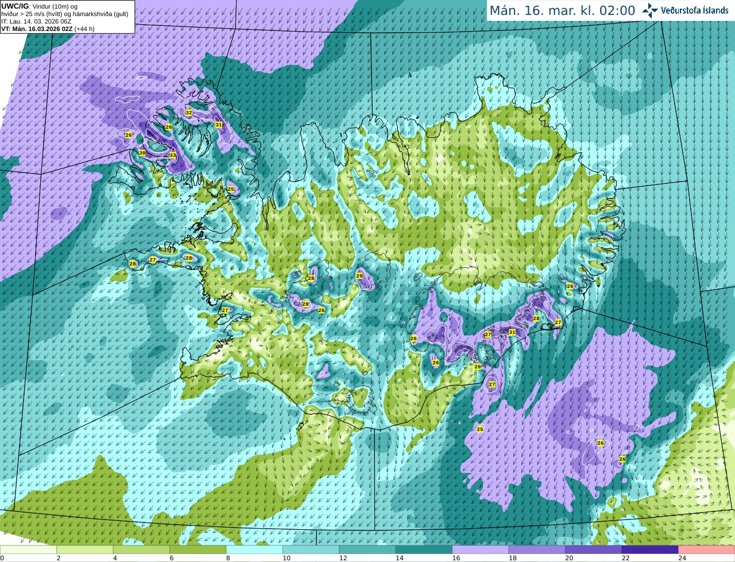Click the '16' tick label on scale
Screen dimensions: 735x562
click(x=456, y=558)
